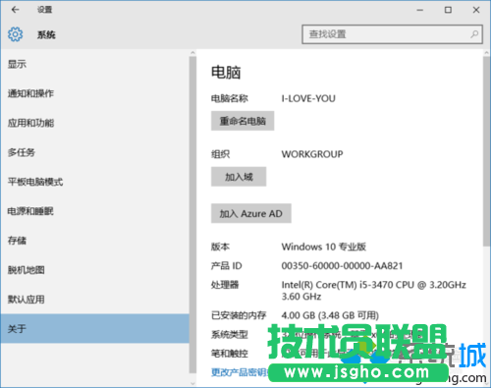Click product ID 00350-60000-00000-AA821
Image resolution: width=491 pixels, height=388 pixels.
tap(342, 265)
